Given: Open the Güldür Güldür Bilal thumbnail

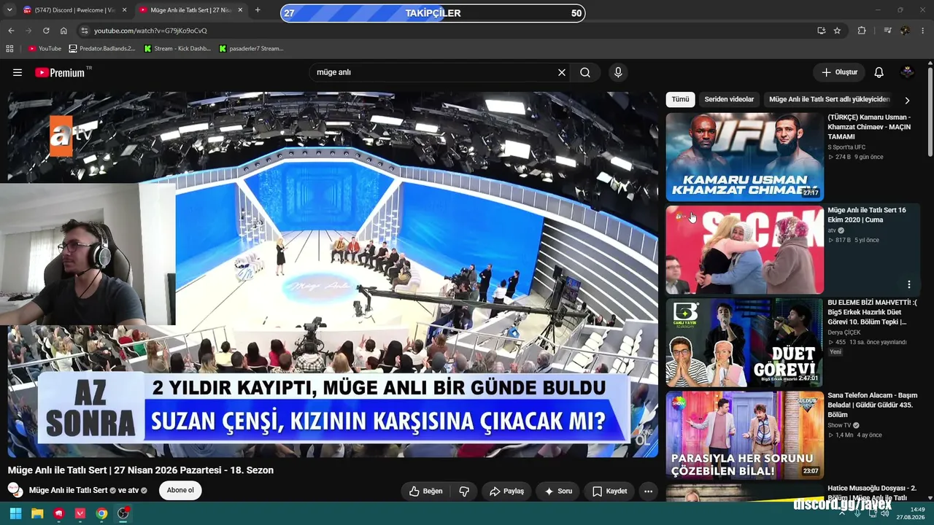Looking at the screenshot, I should point(744,435).
